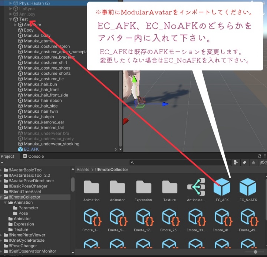Open the Animation folder thumbnail
Image resolution: width=267 pixels, height=257 pixels.
click(92, 187)
